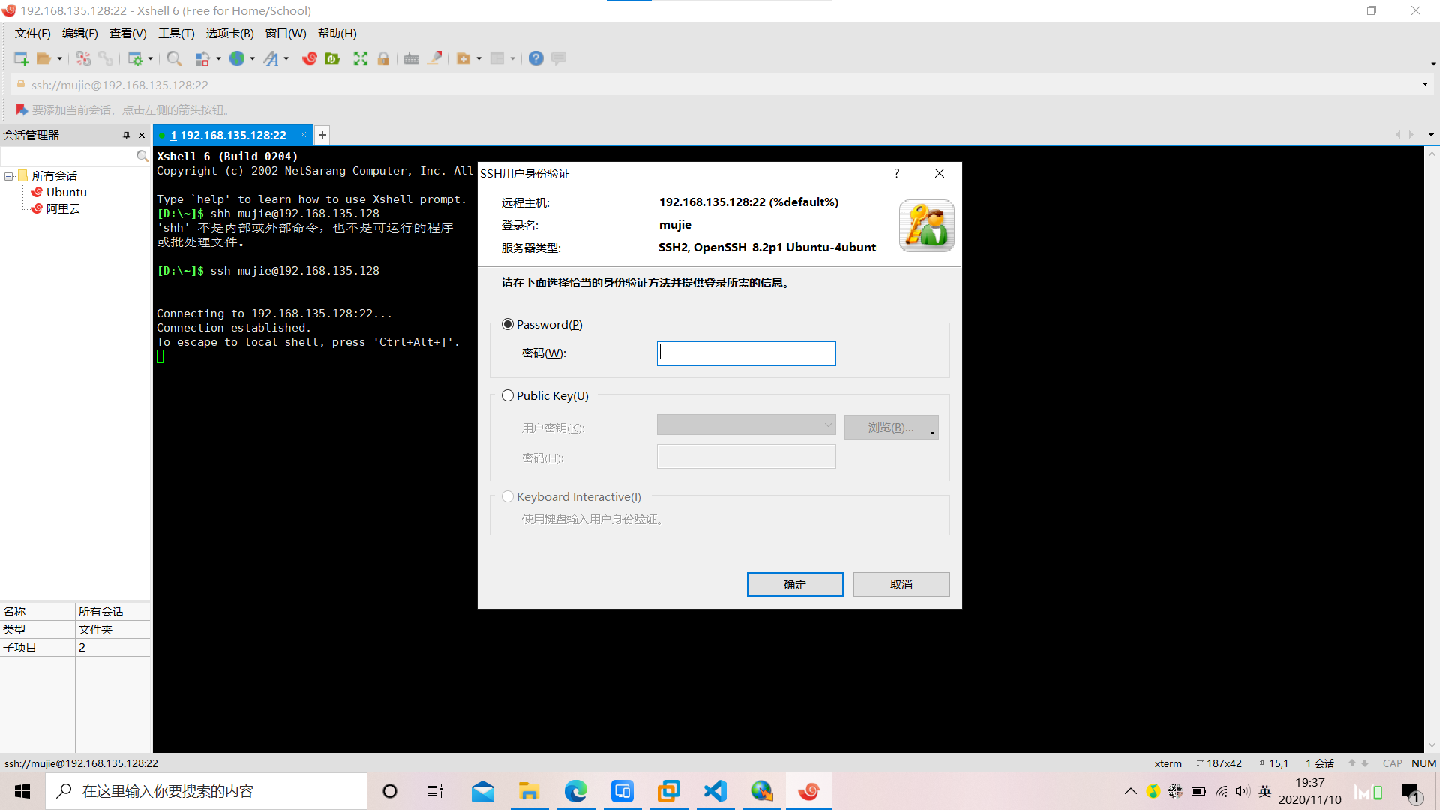Click the highlighter pen toolbar icon
Screen dimensions: 1440x810
tap(434, 58)
